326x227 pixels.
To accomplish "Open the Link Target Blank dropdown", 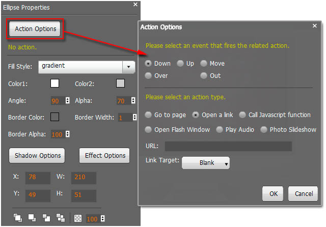I will [206, 163].
